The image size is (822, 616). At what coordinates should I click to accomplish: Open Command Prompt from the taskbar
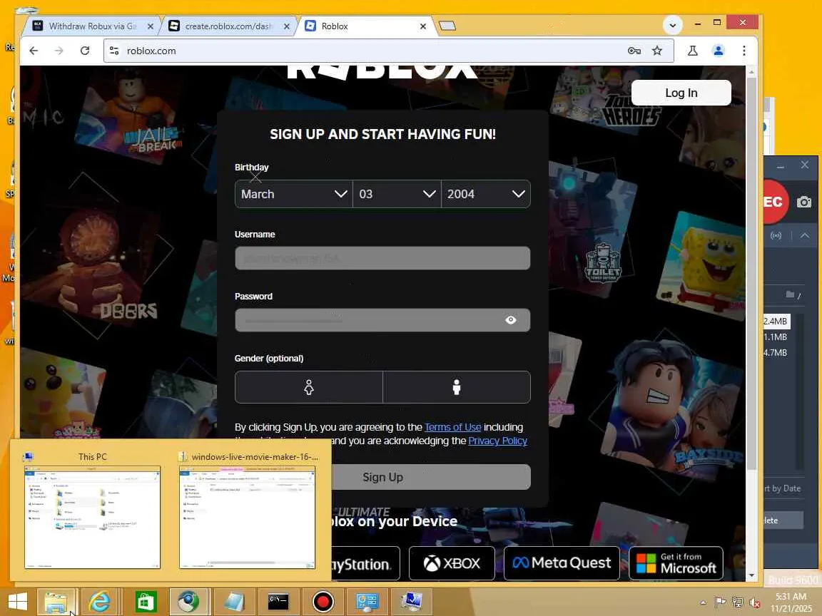[x=278, y=602]
